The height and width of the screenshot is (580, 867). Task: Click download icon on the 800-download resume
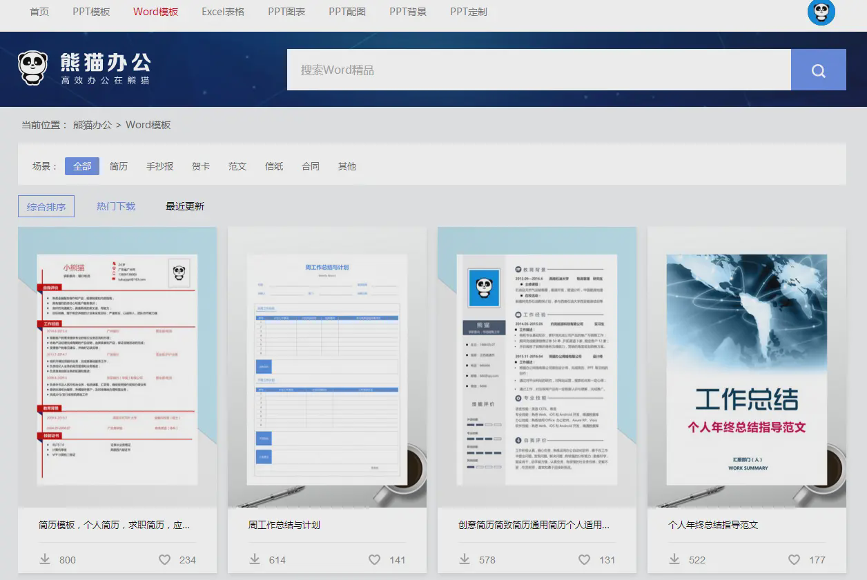tap(46, 559)
